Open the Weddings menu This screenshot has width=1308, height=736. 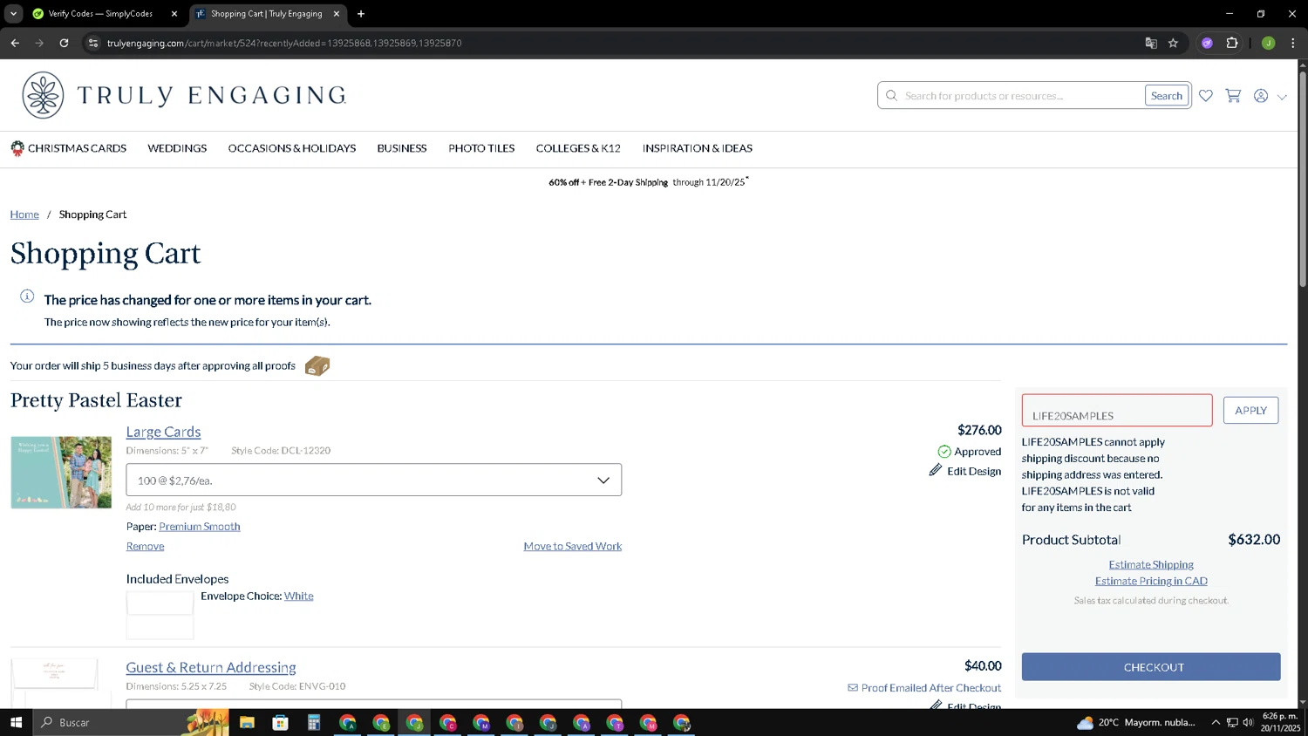(x=177, y=148)
